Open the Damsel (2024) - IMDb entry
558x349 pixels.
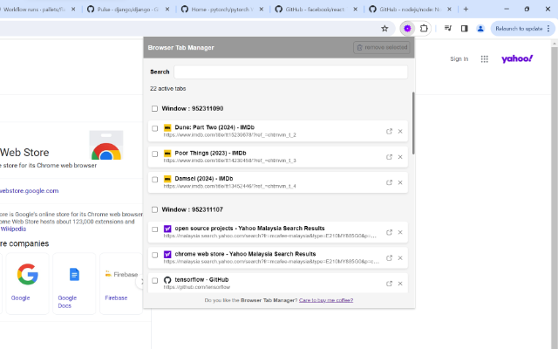click(278, 182)
